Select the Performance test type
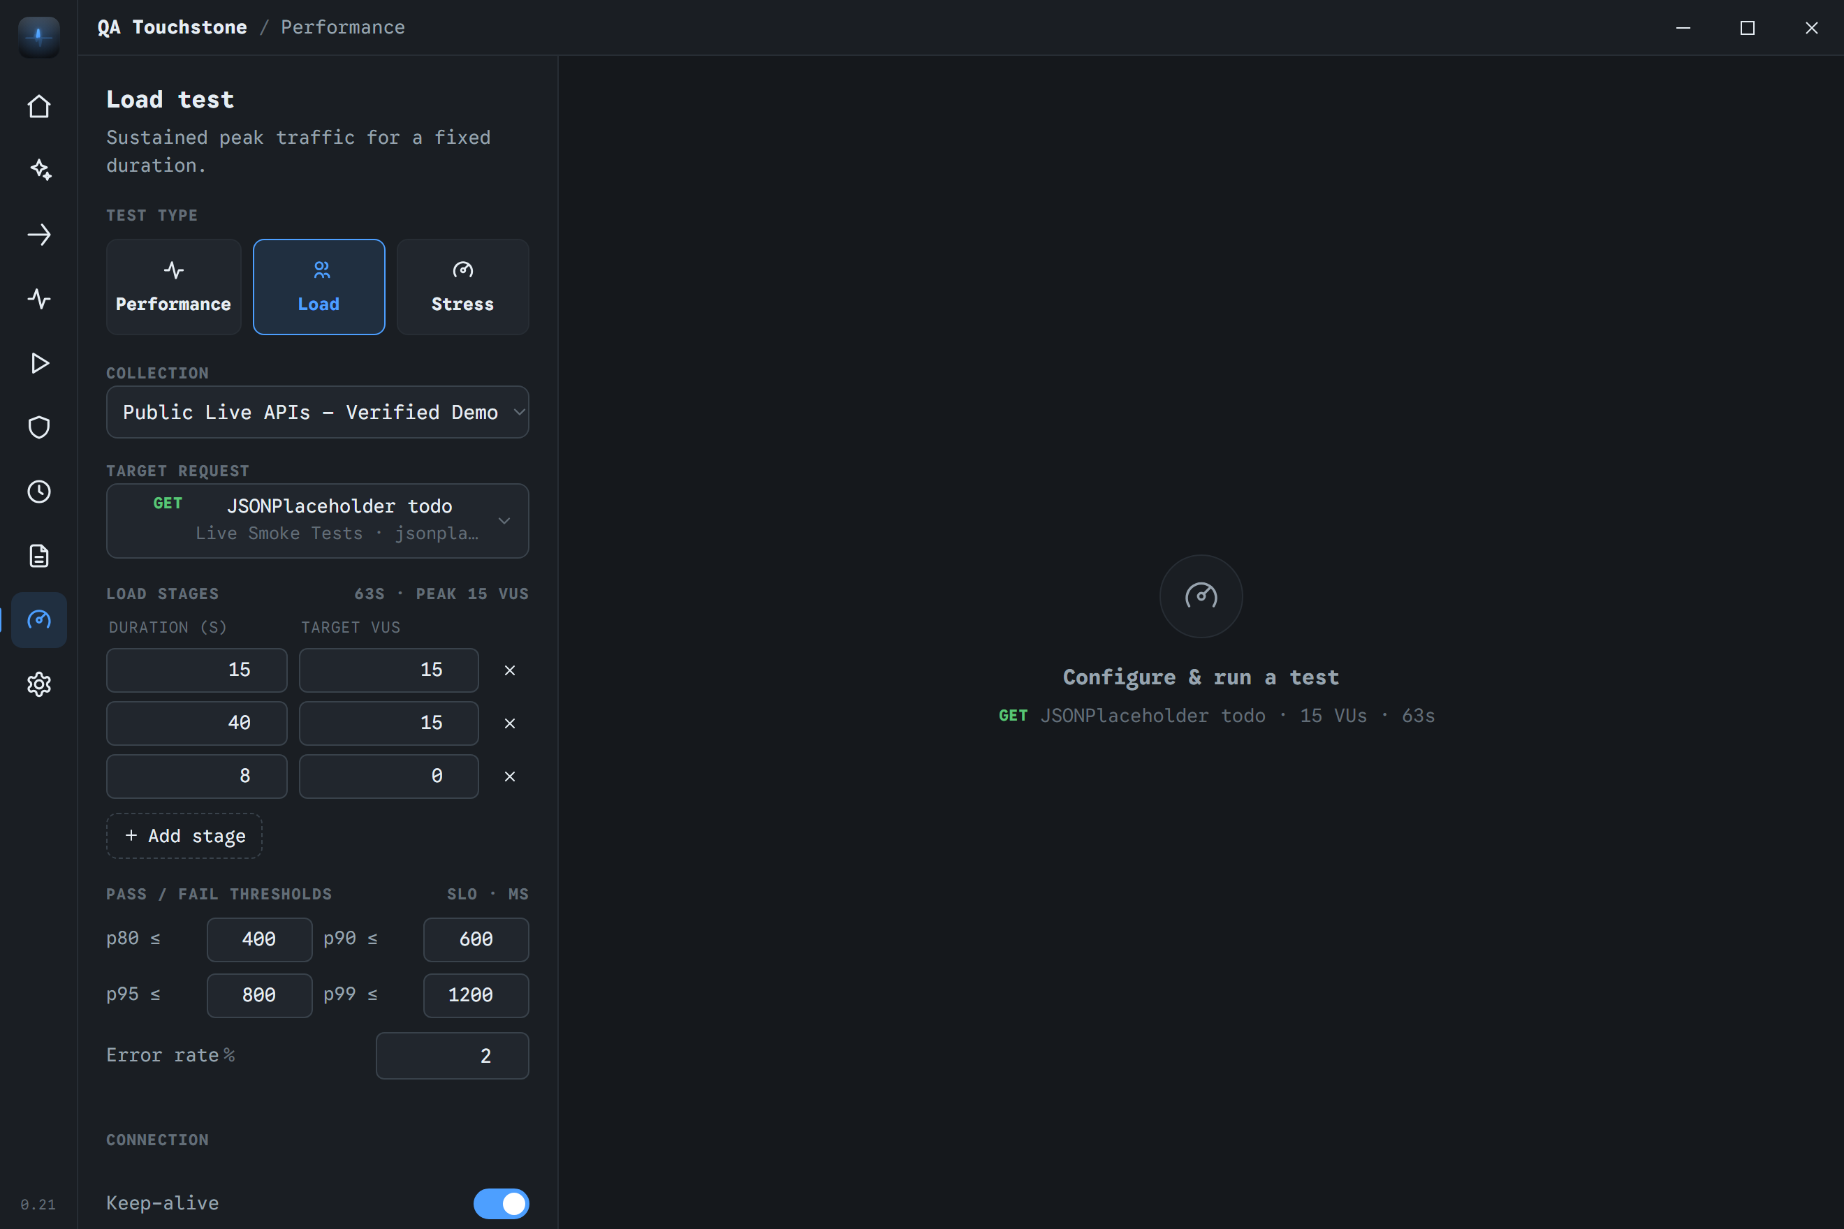1844x1229 pixels. [173, 287]
